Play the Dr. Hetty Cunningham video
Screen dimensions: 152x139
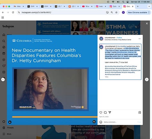click(50, 89)
